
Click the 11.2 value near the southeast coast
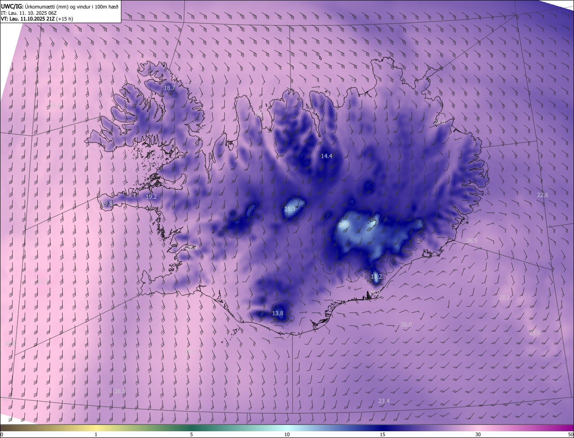376,277
